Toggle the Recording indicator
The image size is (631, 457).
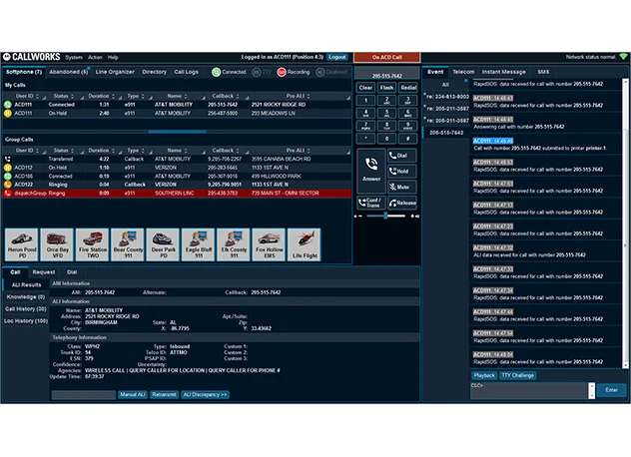[x=297, y=72]
